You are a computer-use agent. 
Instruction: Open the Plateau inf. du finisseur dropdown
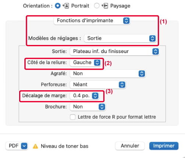tap(115, 51)
